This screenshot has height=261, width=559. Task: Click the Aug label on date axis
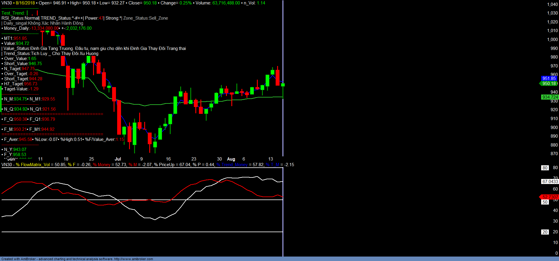[x=231, y=159]
